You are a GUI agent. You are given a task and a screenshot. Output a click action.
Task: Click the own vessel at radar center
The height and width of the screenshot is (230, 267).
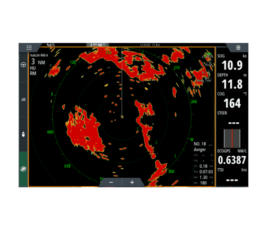click(x=122, y=117)
